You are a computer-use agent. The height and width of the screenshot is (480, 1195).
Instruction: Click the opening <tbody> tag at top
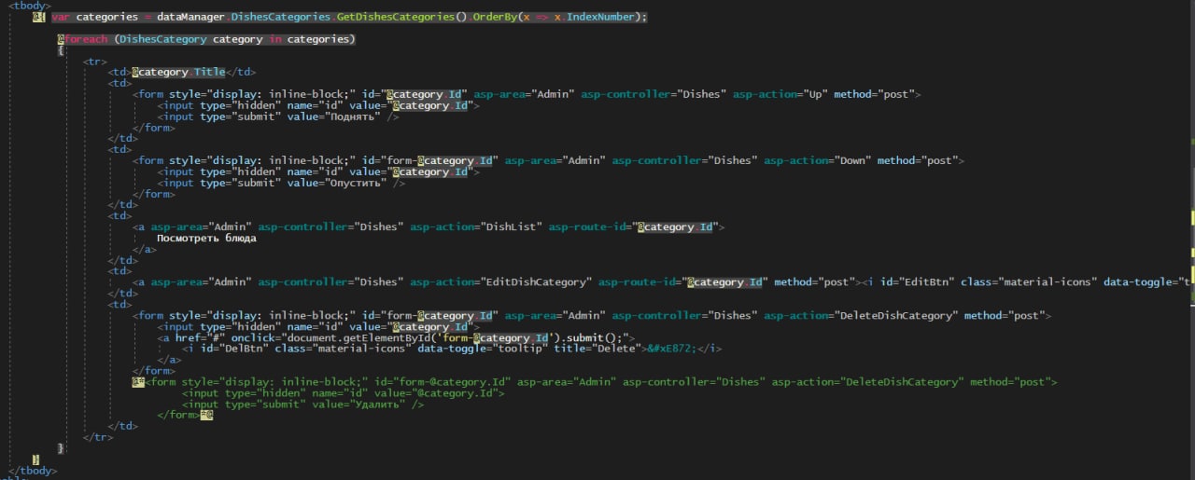tap(30, 6)
